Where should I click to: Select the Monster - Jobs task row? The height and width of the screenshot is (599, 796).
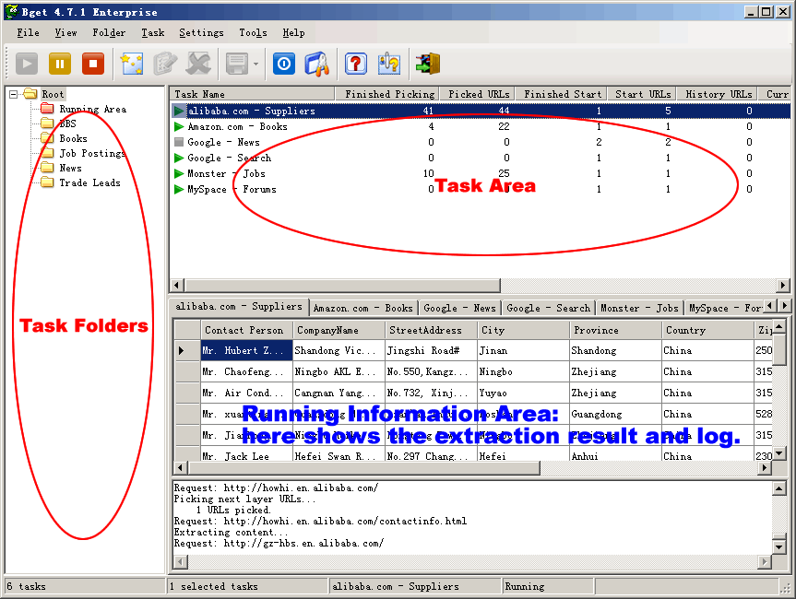pos(481,173)
